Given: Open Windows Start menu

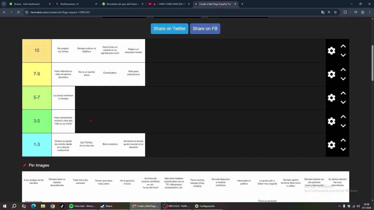Looking at the screenshot, I should pos(4,206).
